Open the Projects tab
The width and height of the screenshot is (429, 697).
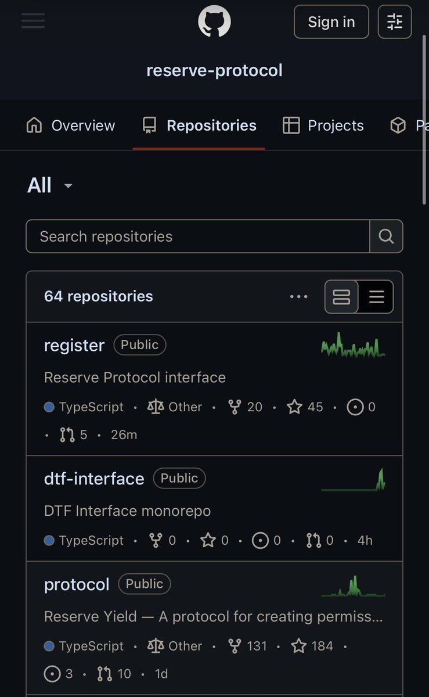[323, 125]
